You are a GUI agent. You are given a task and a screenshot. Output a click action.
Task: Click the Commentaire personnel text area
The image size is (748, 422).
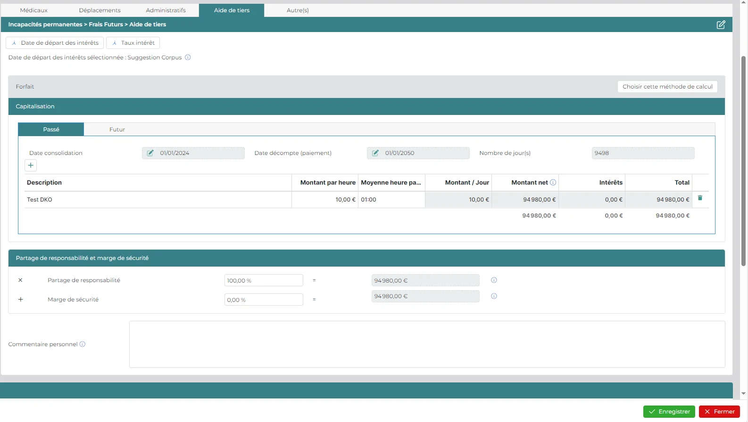tap(427, 344)
